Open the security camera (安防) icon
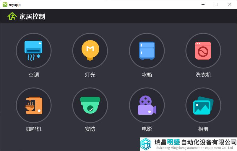This screenshot has width=237, height=151. pyautogui.click(x=90, y=105)
